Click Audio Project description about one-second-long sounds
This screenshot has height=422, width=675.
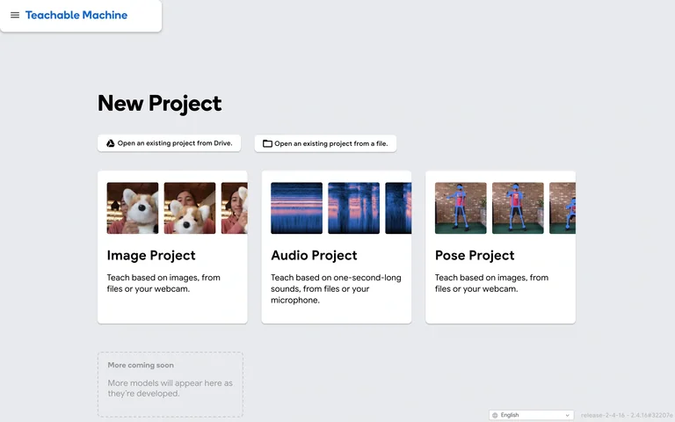click(x=336, y=289)
